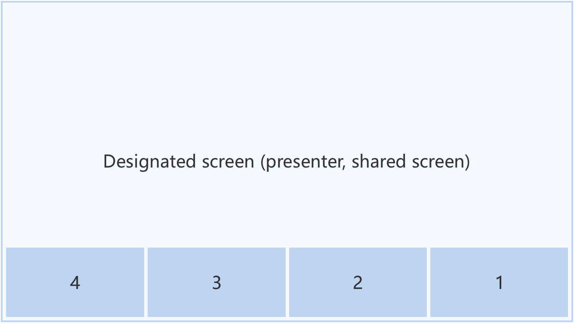
Task: Click participant tile number 1
Action: click(499, 282)
